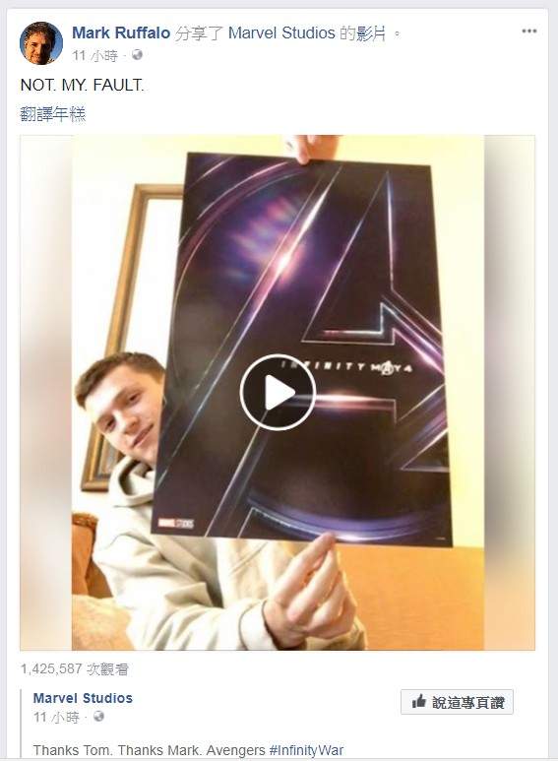Follow the #InfinityWar hashtag

click(306, 750)
